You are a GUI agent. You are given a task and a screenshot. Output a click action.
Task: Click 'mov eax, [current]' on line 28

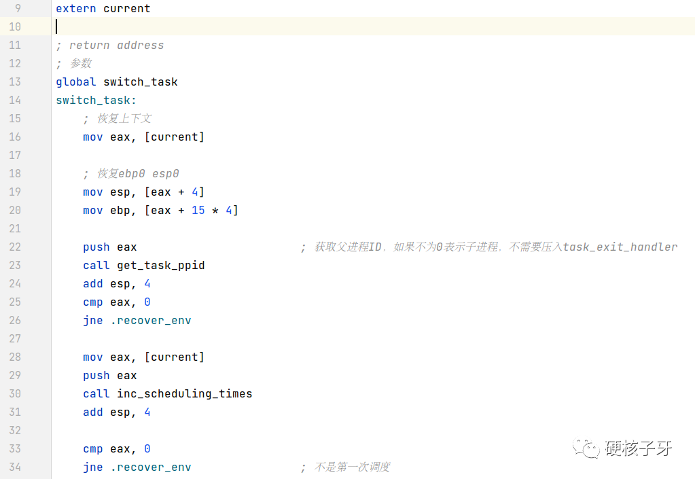coord(143,357)
